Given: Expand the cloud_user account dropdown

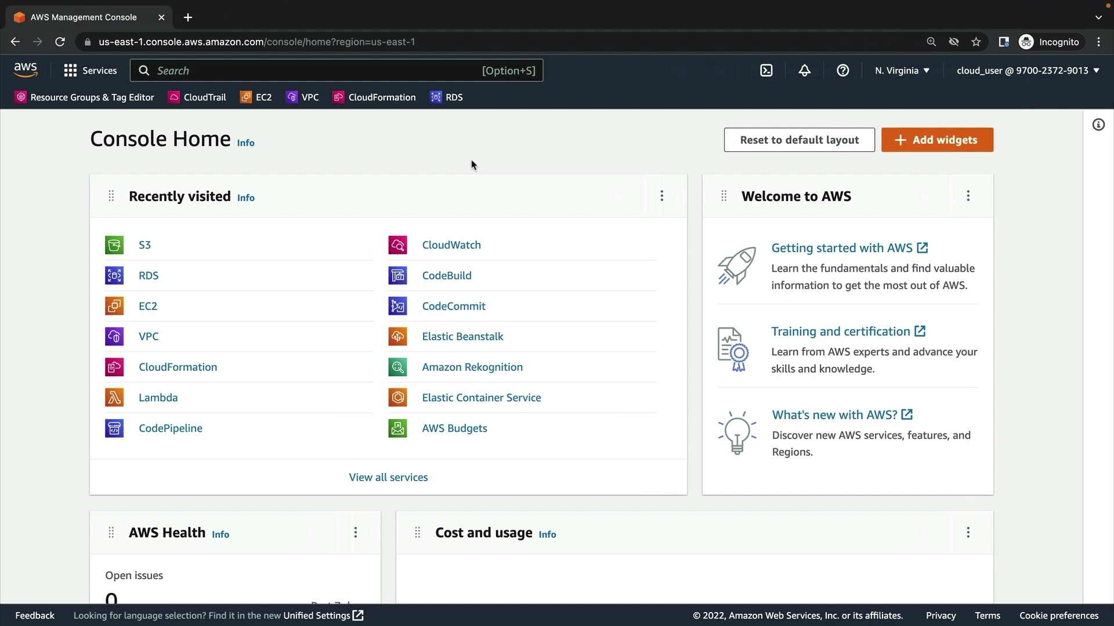Looking at the screenshot, I should click(x=1028, y=71).
